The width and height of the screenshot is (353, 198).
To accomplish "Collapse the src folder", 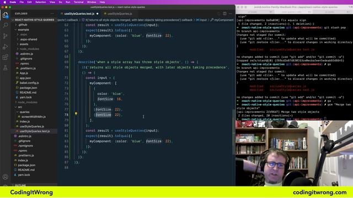I will [x=20, y=107].
